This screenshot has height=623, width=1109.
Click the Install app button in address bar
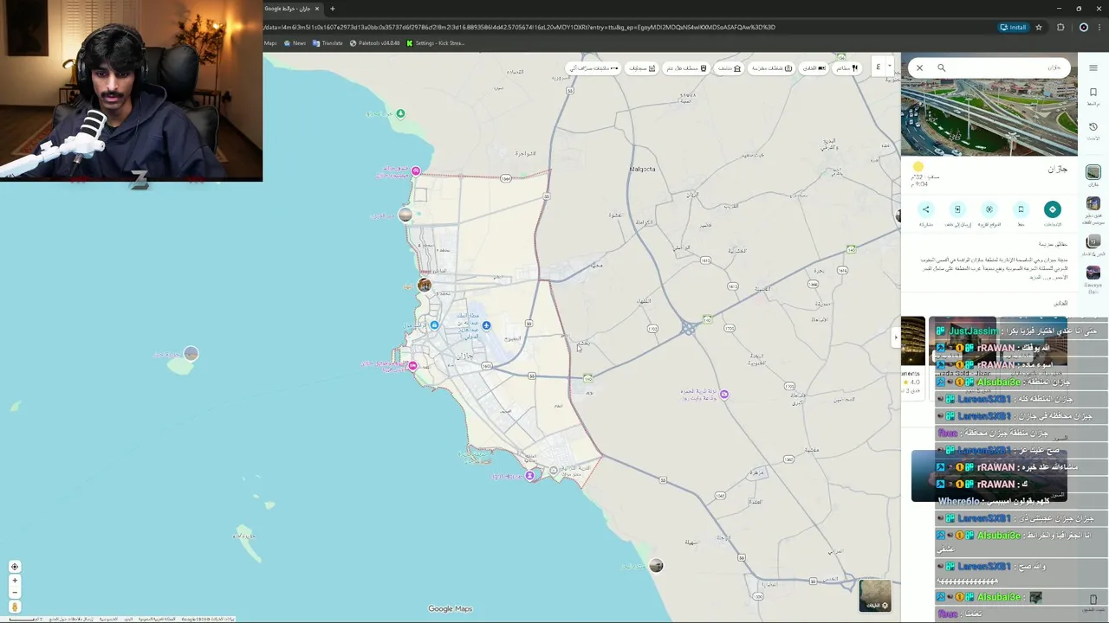pos(1012,27)
